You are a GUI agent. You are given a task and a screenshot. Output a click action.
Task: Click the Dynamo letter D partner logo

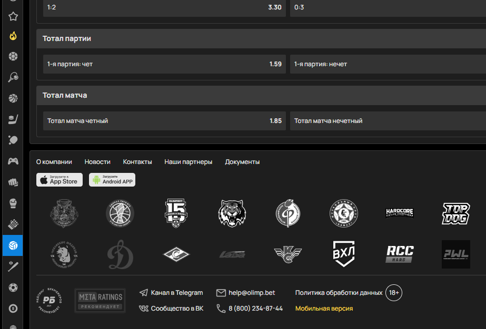[120, 254]
